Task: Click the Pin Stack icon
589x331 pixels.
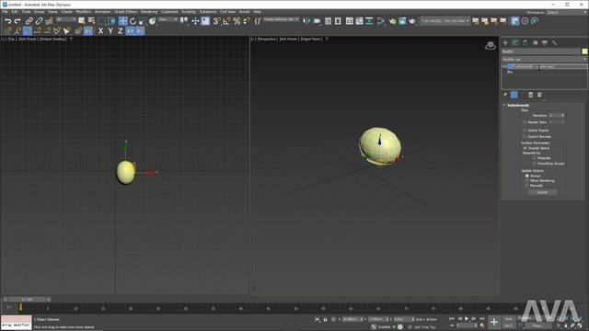Action: coord(505,95)
